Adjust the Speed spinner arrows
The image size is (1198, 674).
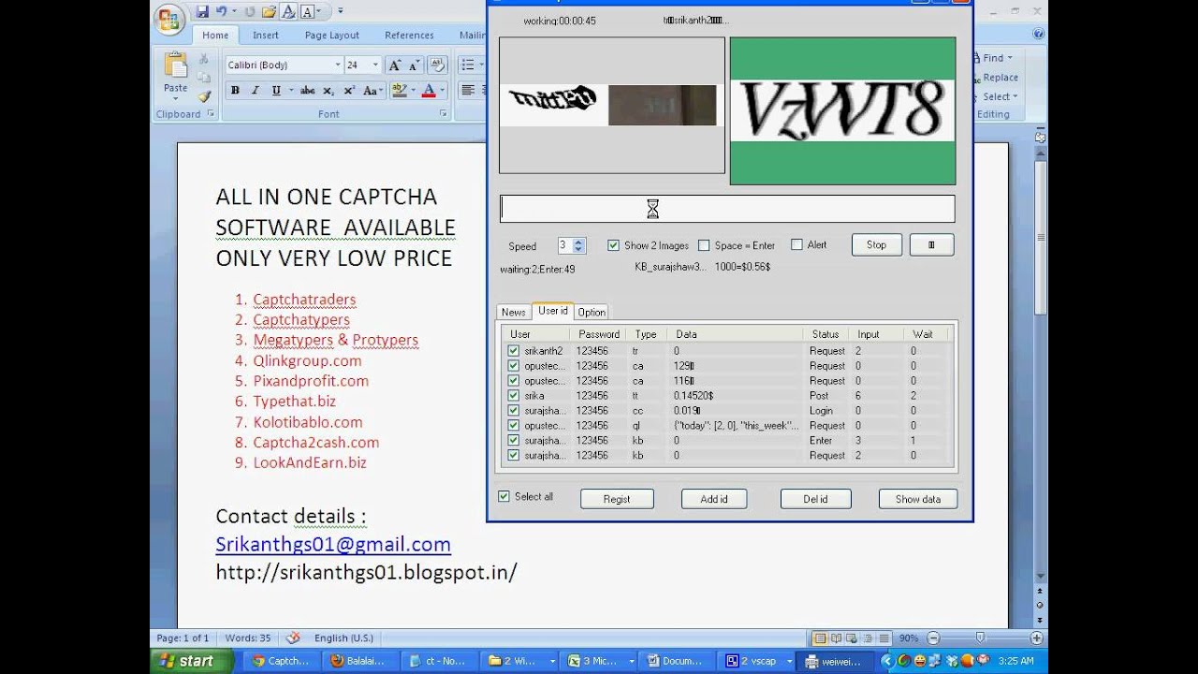tap(578, 245)
